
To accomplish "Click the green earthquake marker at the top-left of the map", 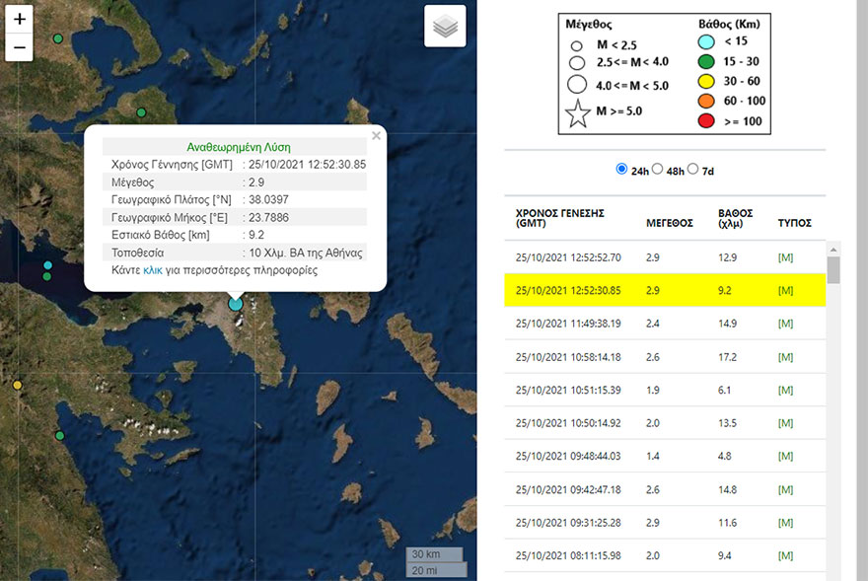I will coord(58,38).
